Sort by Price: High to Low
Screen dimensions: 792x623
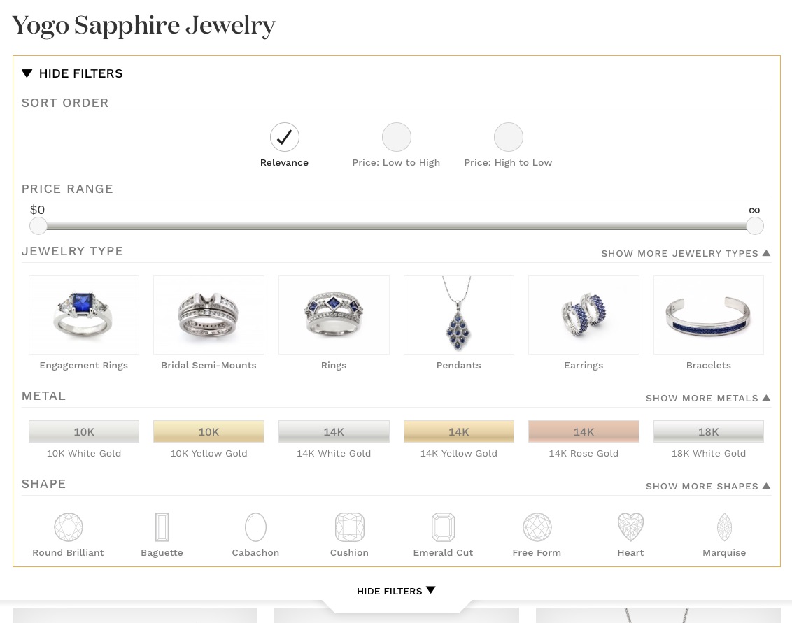508,137
